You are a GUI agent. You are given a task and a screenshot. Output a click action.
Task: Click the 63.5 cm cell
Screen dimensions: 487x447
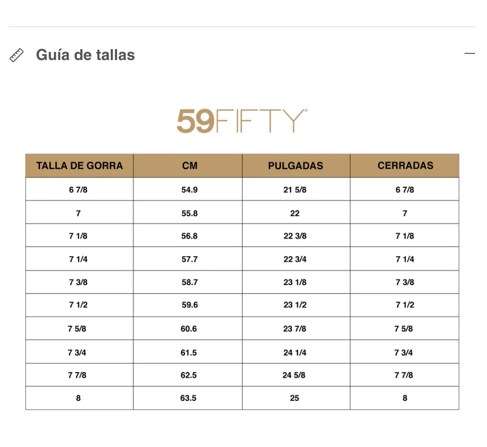[x=189, y=398]
